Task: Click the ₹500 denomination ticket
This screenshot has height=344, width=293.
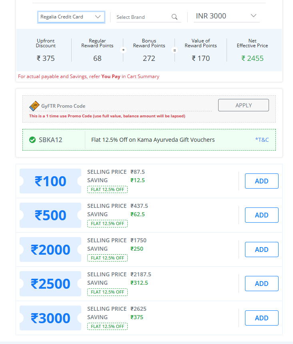Action: coord(50,215)
